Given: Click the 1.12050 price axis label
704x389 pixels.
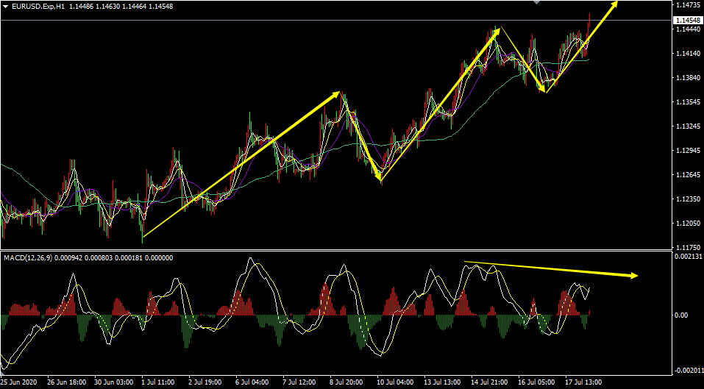Looking at the screenshot, I should click(x=689, y=223).
